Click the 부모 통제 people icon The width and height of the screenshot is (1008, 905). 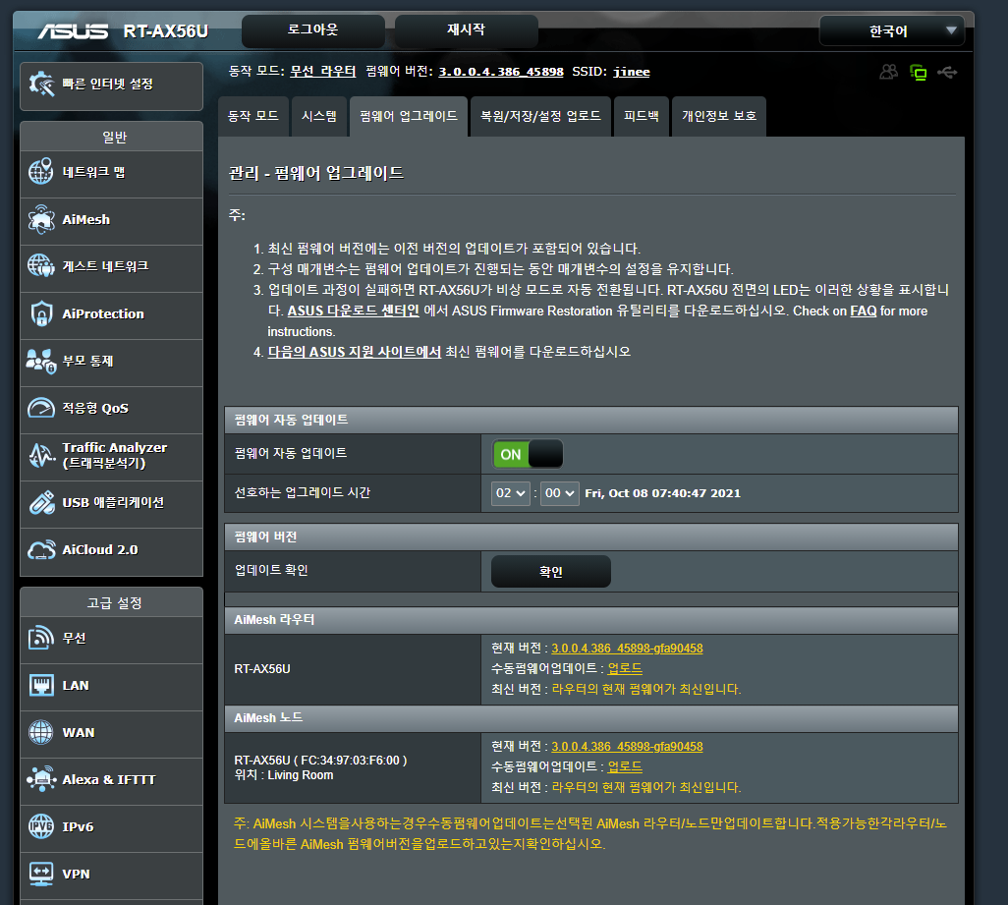41,361
